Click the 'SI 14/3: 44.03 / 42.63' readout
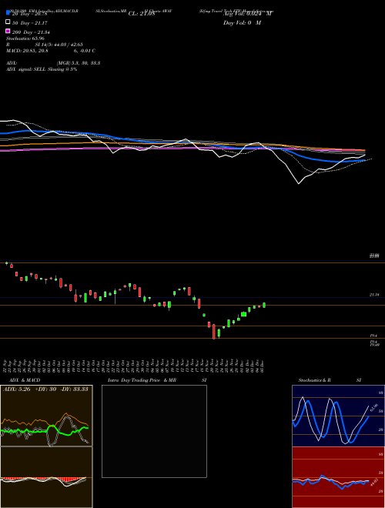The width and height of the screenshot is (385, 508). tap(59, 45)
